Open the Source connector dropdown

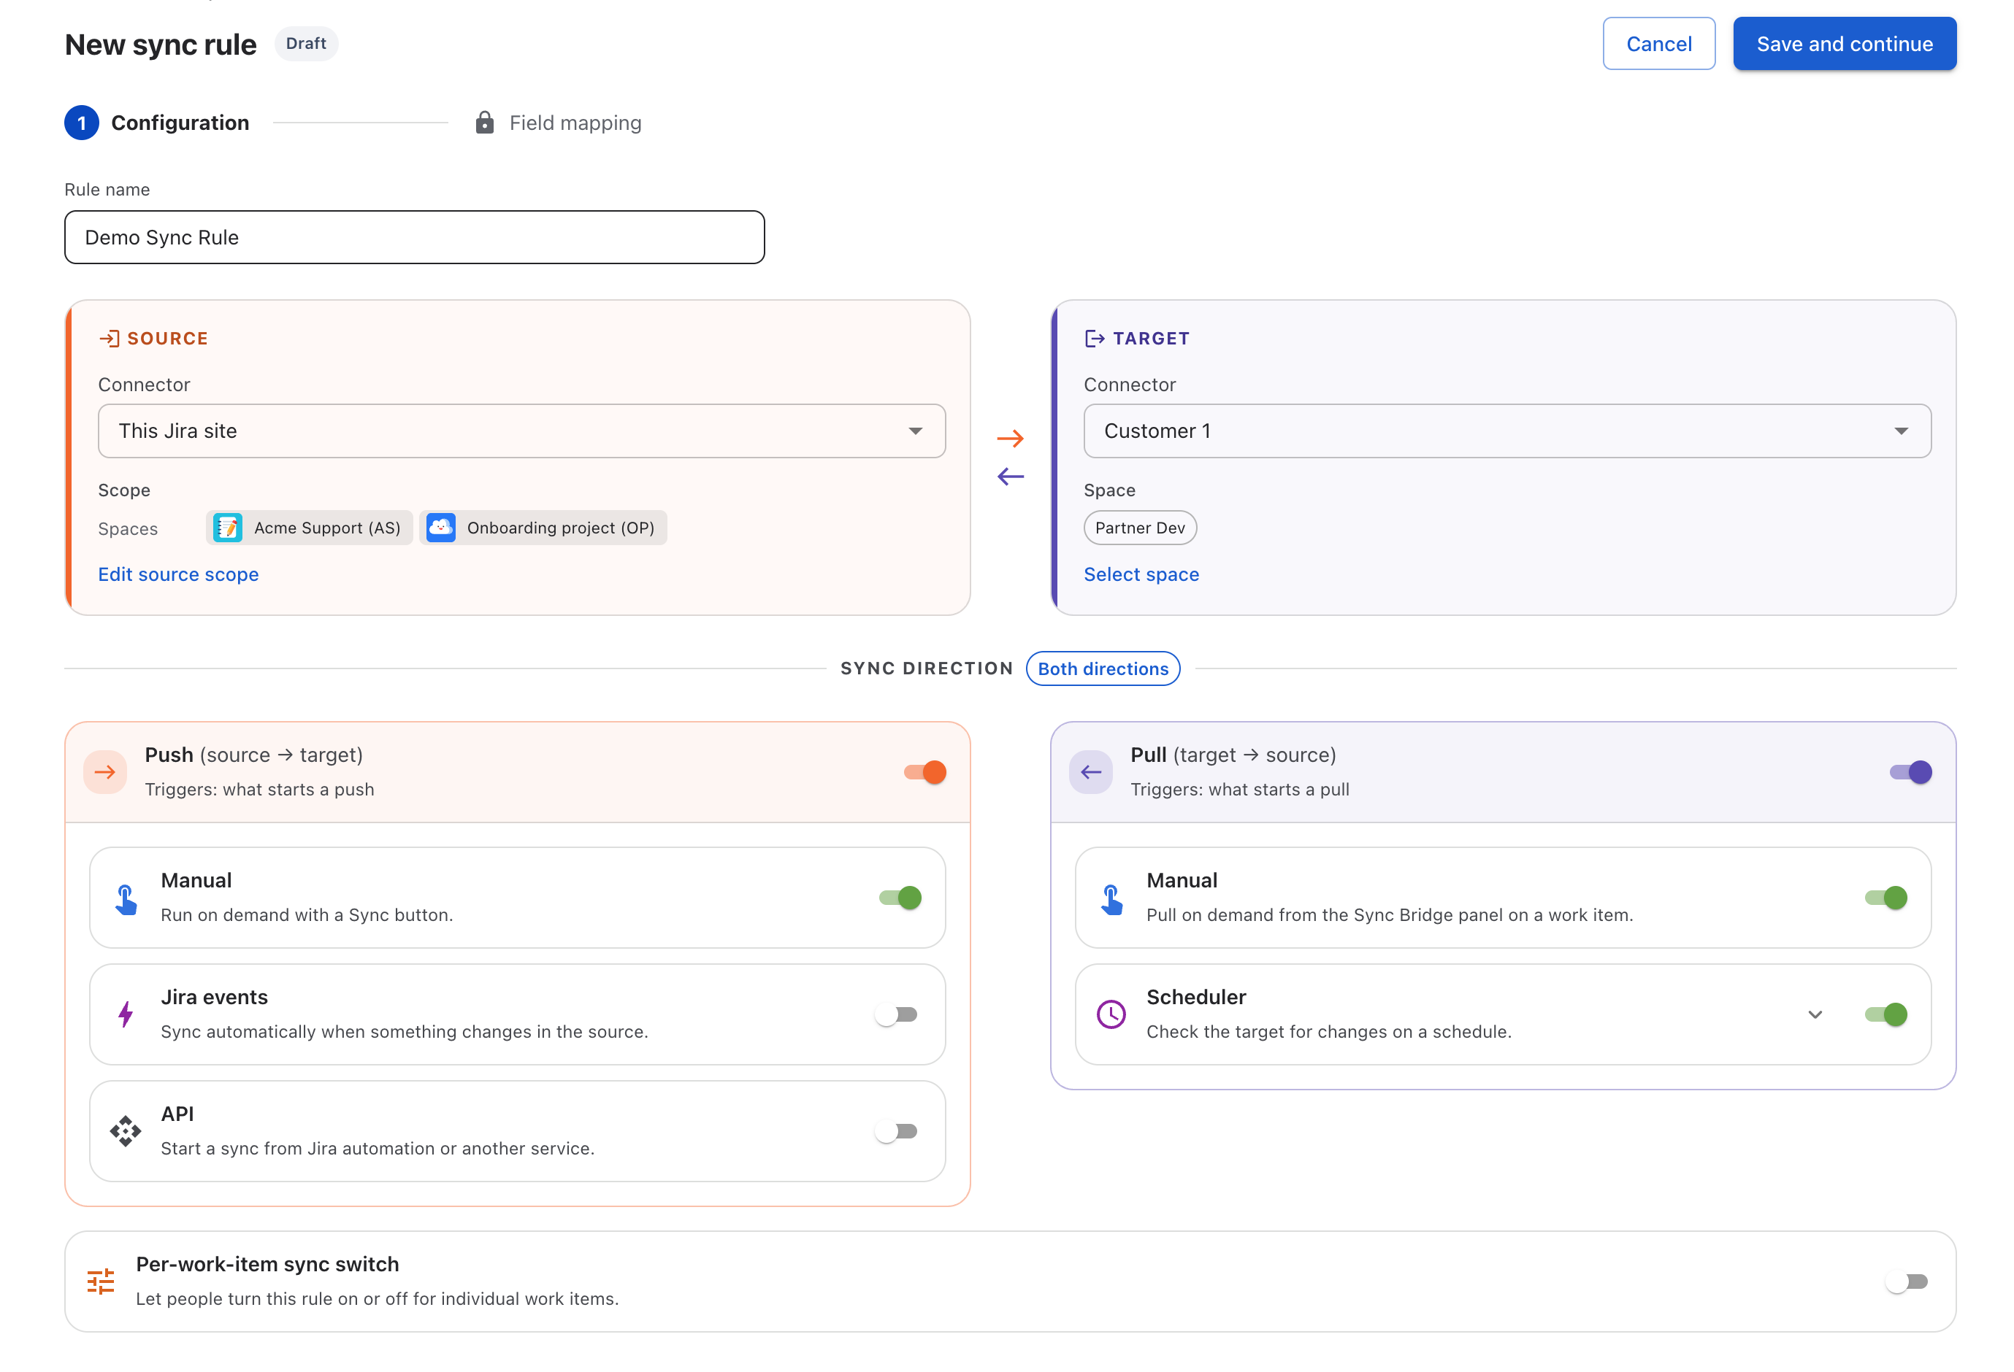click(x=521, y=431)
